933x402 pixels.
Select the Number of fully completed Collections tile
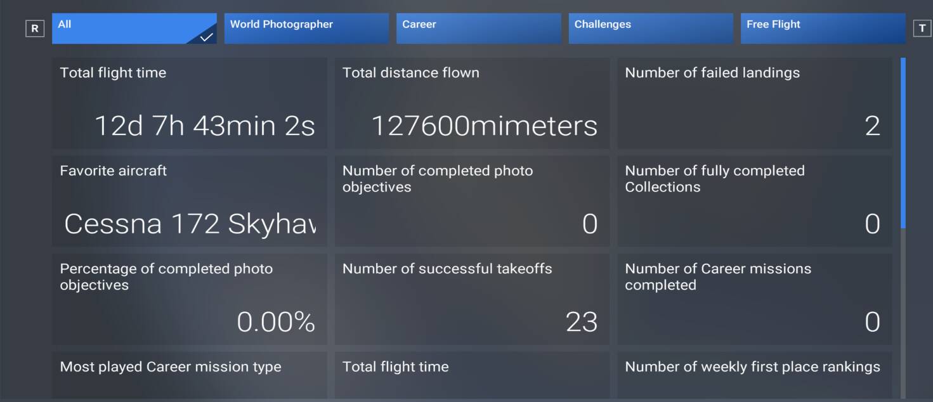(755, 202)
